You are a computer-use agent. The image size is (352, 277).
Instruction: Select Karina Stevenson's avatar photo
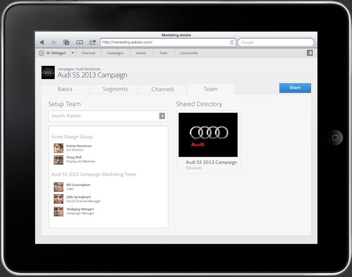tap(59, 148)
